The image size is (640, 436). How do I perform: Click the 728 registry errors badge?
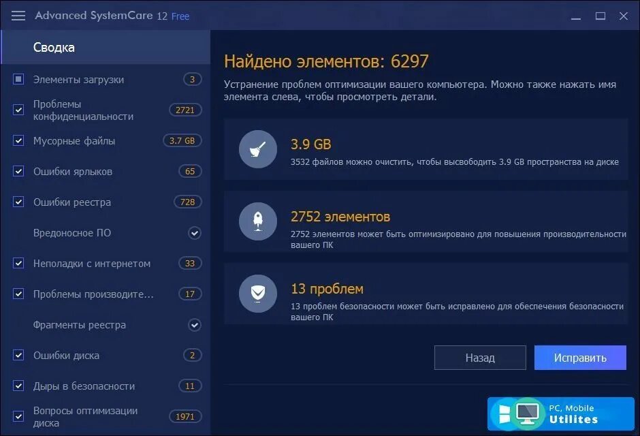[187, 202]
